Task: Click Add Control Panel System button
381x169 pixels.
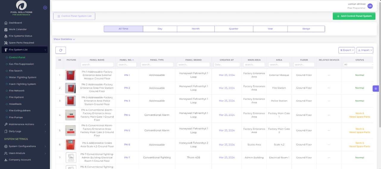Action: (354, 16)
